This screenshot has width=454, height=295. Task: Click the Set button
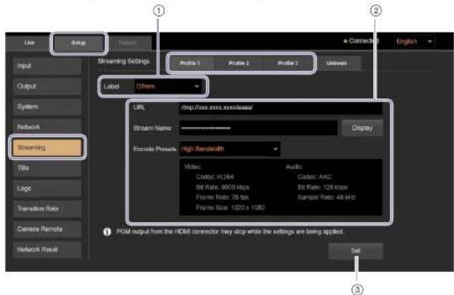356,251
